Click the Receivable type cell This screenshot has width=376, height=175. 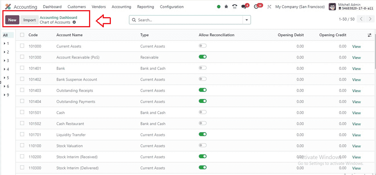(x=150, y=57)
